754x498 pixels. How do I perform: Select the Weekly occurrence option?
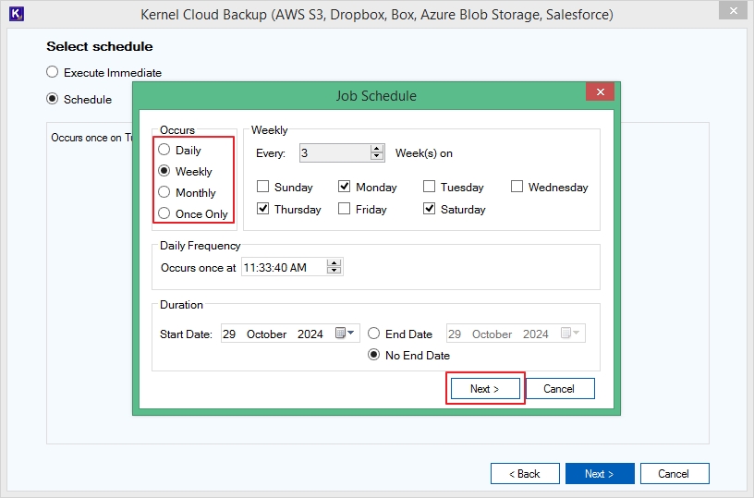(x=164, y=171)
